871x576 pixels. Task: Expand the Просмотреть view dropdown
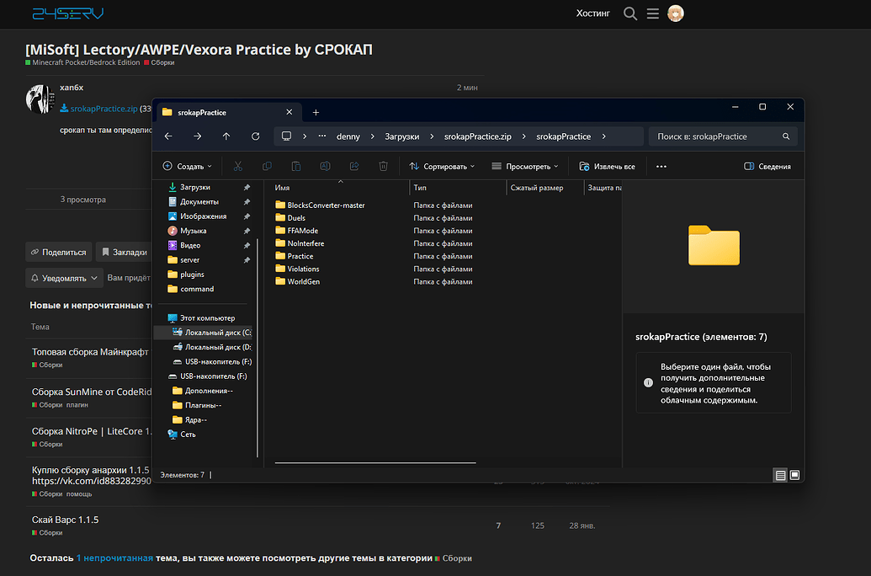pos(525,167)
